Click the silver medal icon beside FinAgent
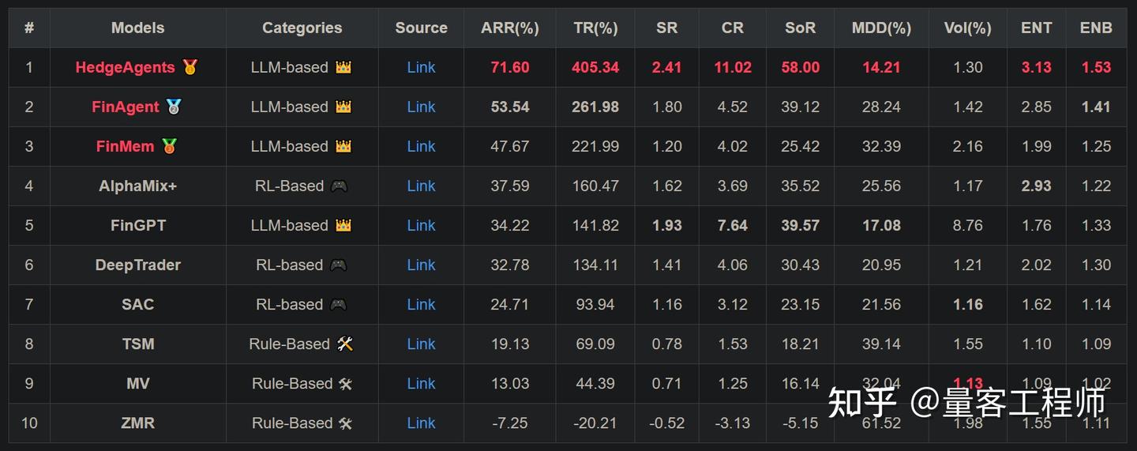Viewport: 1137px width, 451px height. click(174, 107)
